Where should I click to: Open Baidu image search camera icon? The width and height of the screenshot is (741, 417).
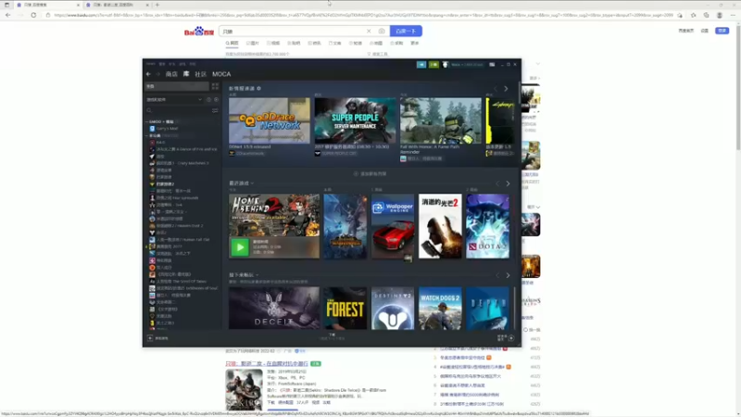click(382, 32)
